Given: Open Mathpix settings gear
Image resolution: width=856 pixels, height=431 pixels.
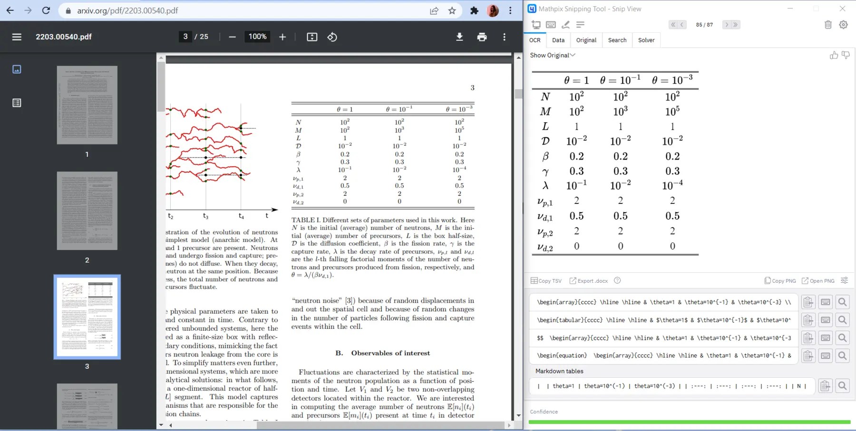Looking at the screenshot, I should tap(844, 24).
